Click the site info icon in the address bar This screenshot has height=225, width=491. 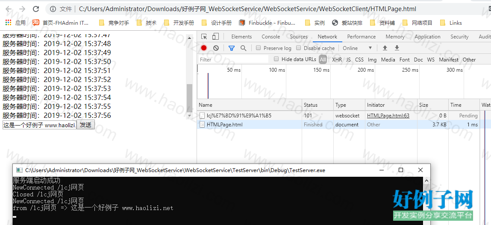tap(53, 9)
